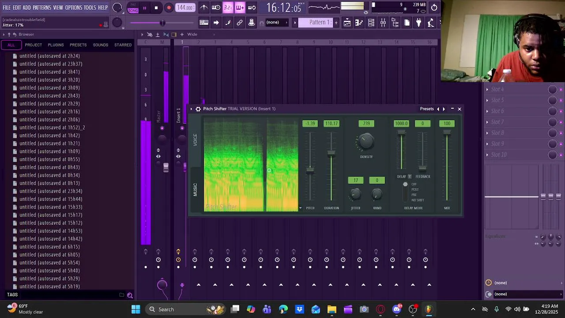Expand Slot 4 menu arrow

[x=487, y=89]
